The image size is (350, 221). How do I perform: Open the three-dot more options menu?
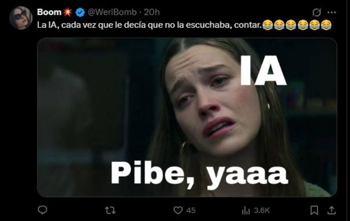331,12
